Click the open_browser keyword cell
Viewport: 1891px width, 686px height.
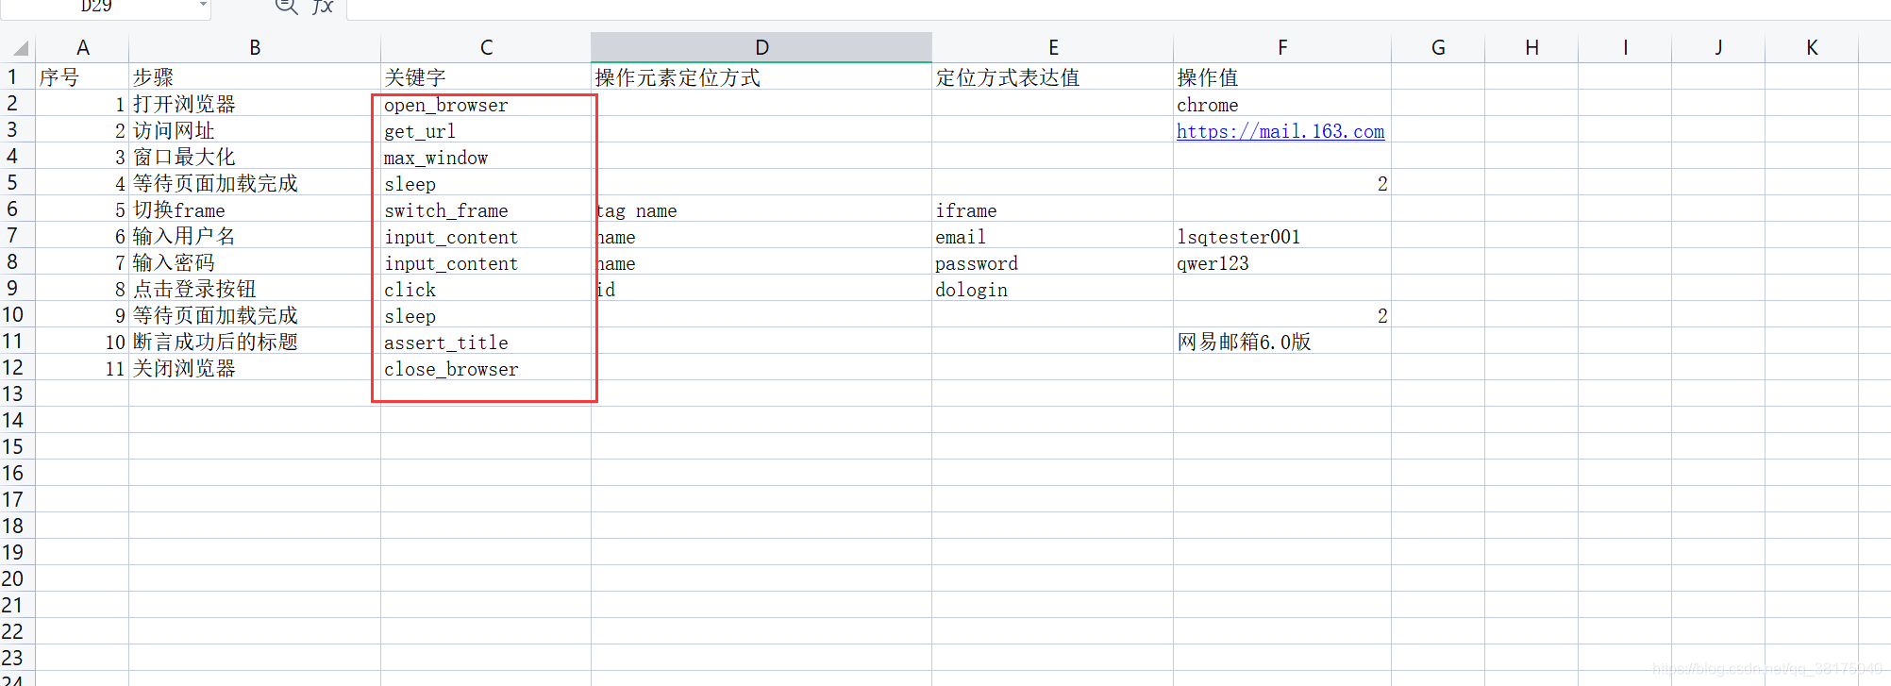[486, 104]
